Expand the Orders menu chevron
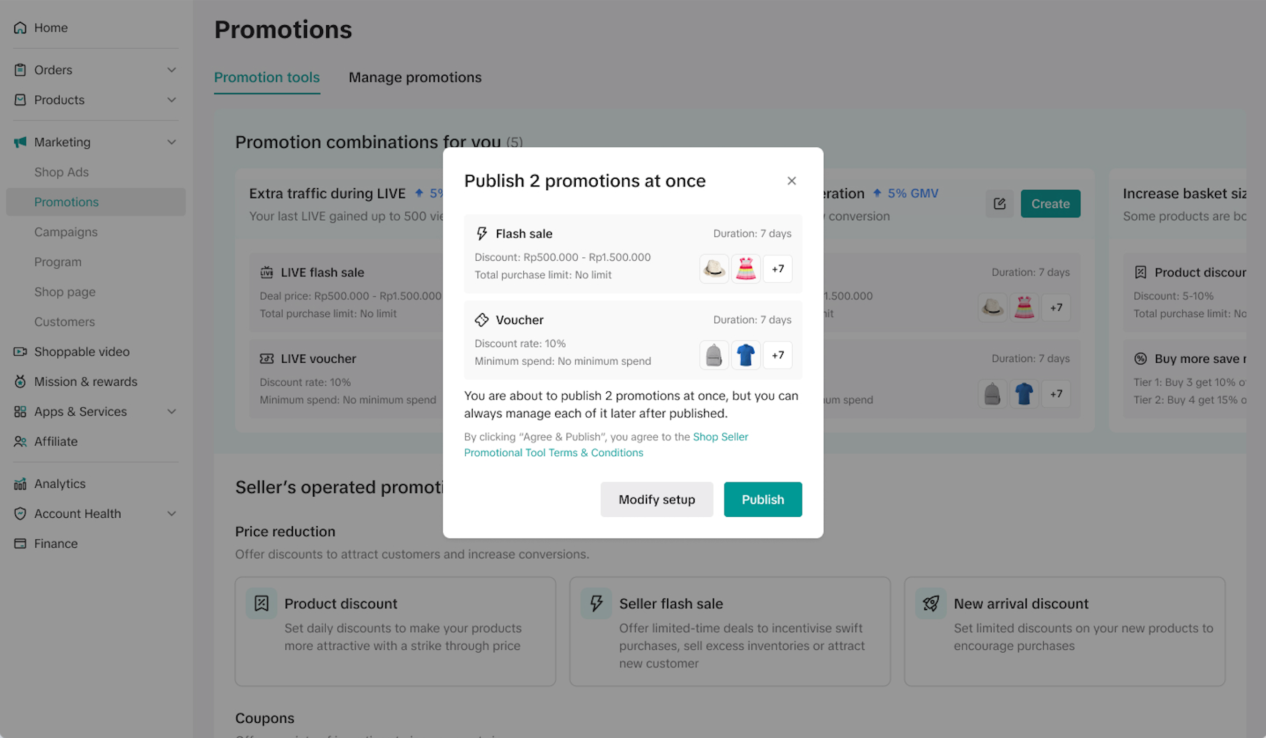This screenshot has width=1266, height=738. [x=171, y=70]
